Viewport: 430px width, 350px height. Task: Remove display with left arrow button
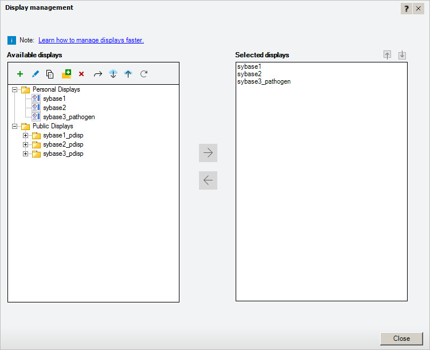coord(208,180)
